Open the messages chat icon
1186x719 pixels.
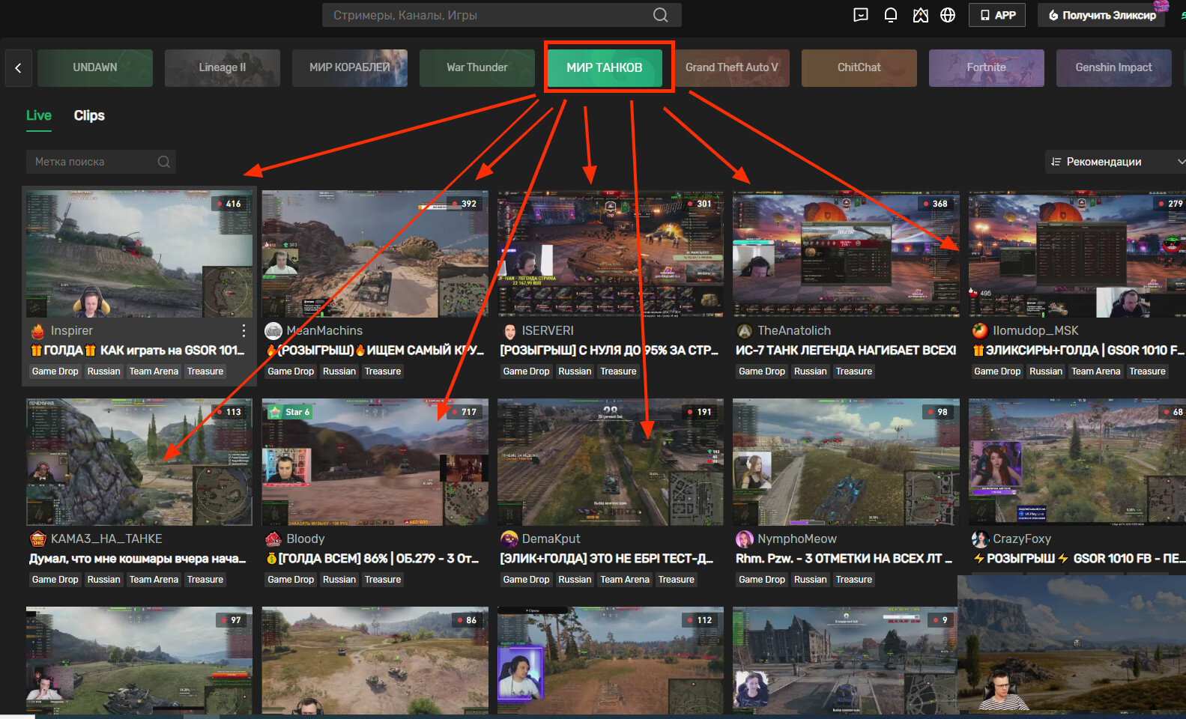coord(861,15)
